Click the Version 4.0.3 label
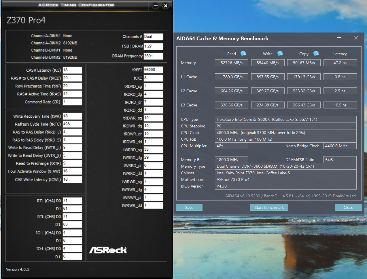The height and width of the screenshot is (279, 367). coord(18,270)
